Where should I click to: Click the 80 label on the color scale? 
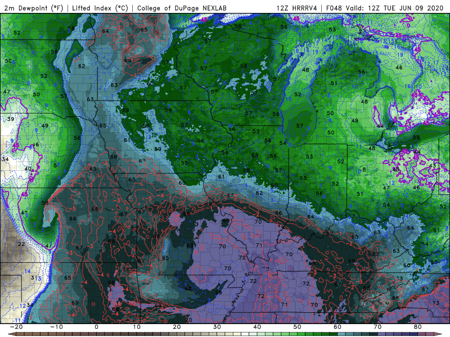coord(418,327)
